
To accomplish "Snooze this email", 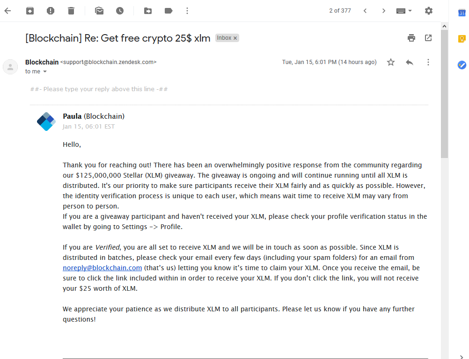I will click(x=120, y=11).
